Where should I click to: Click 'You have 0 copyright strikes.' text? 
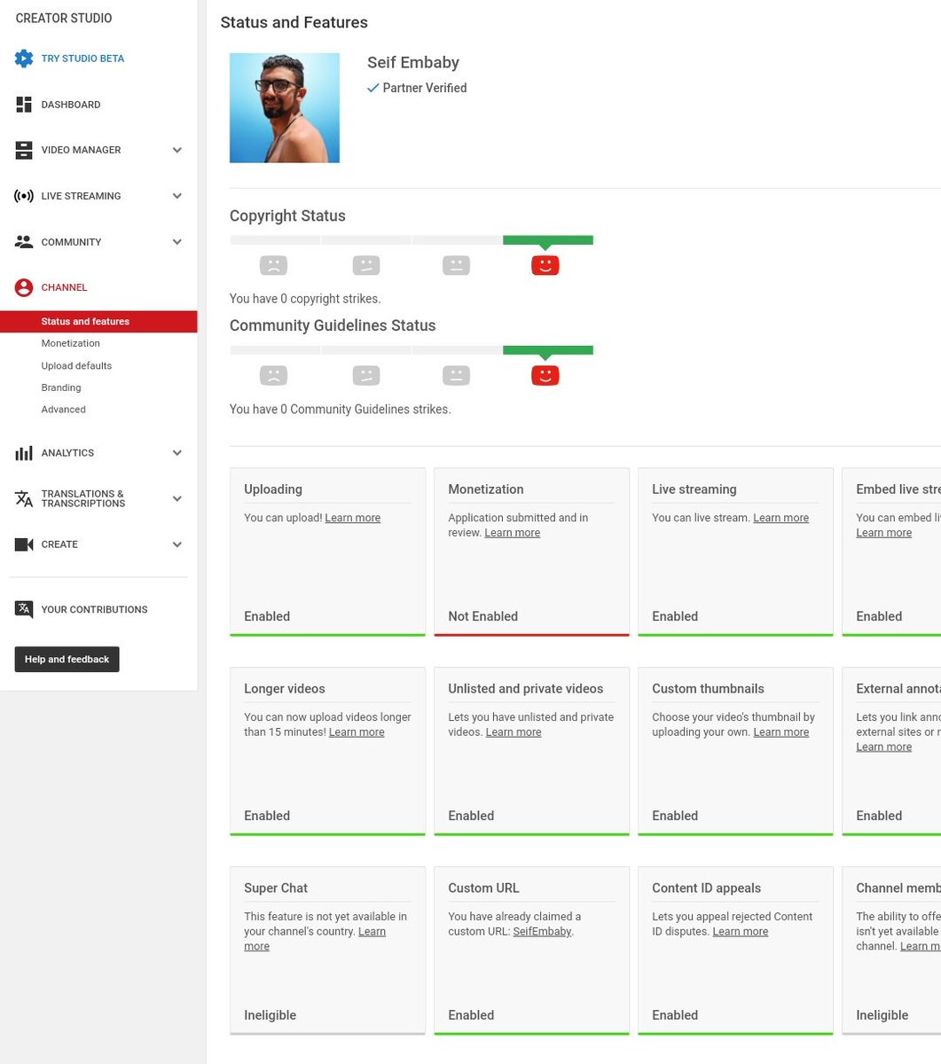click(x=305, y=299)
